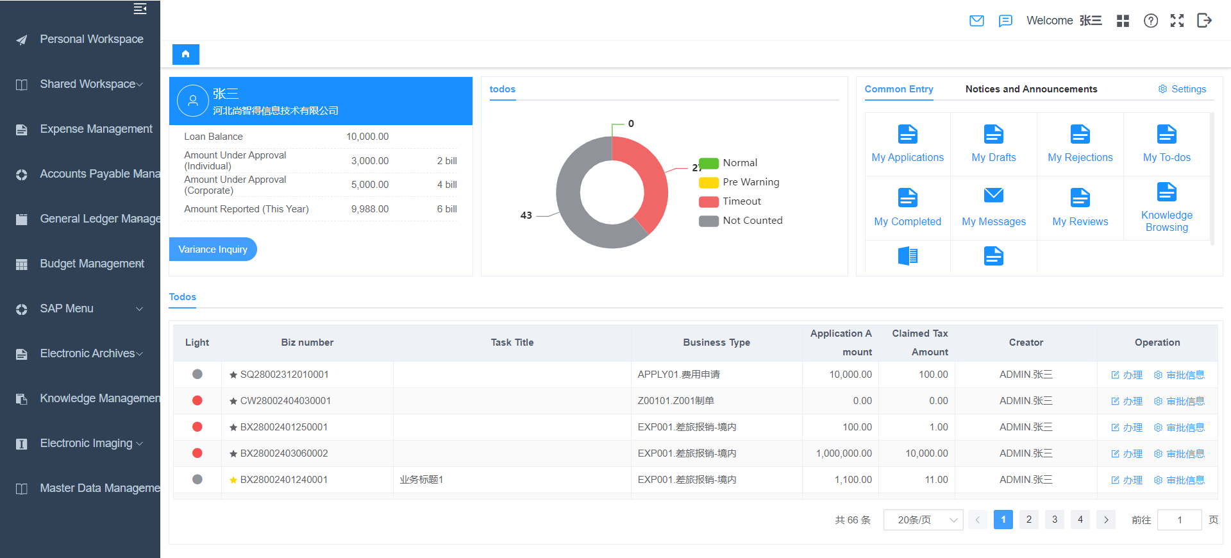Image resolution: width=1231 pixels, height=558 pixels.
Task: Open My Messages envelope icon
Action: (x=994, y=195)
